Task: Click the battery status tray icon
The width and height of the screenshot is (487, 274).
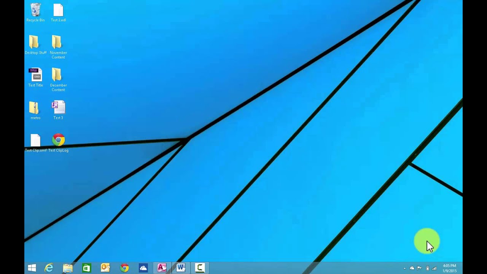Action: click(427, 268)
